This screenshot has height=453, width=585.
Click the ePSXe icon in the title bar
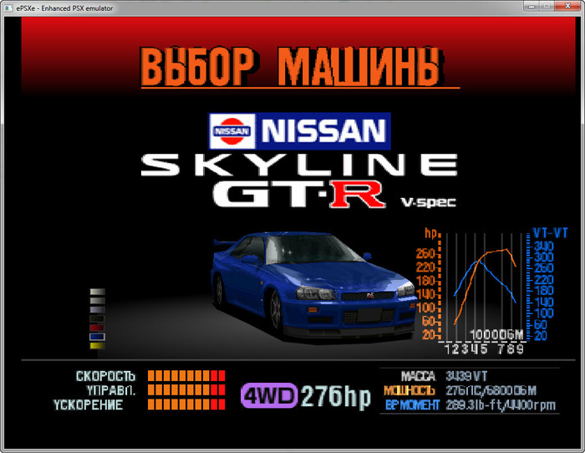(8, 7)
